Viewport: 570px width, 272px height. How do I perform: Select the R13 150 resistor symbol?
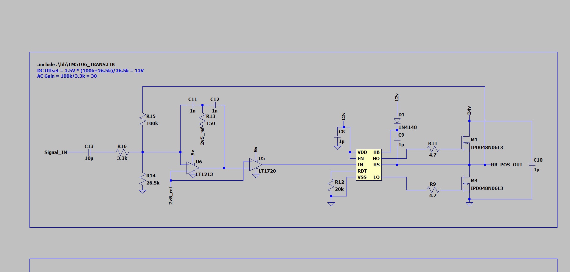tap(203, 120)
